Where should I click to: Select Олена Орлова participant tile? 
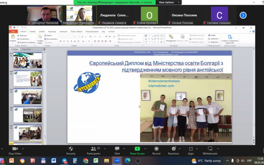click(x=149, y=15)
